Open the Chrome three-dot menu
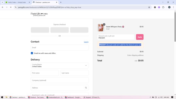Image resolution: width=176 pixels, height=99 pixels. pyautogui.click(x=174, y=7)
